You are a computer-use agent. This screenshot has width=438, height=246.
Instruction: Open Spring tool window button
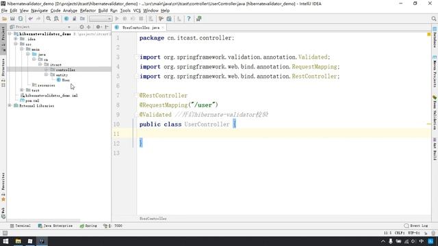click(x=88, y=225)
